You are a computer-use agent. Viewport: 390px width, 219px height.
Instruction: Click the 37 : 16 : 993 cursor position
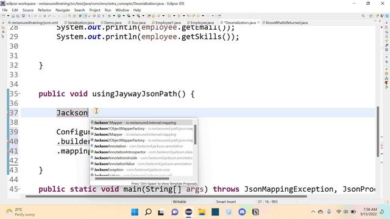268,201
